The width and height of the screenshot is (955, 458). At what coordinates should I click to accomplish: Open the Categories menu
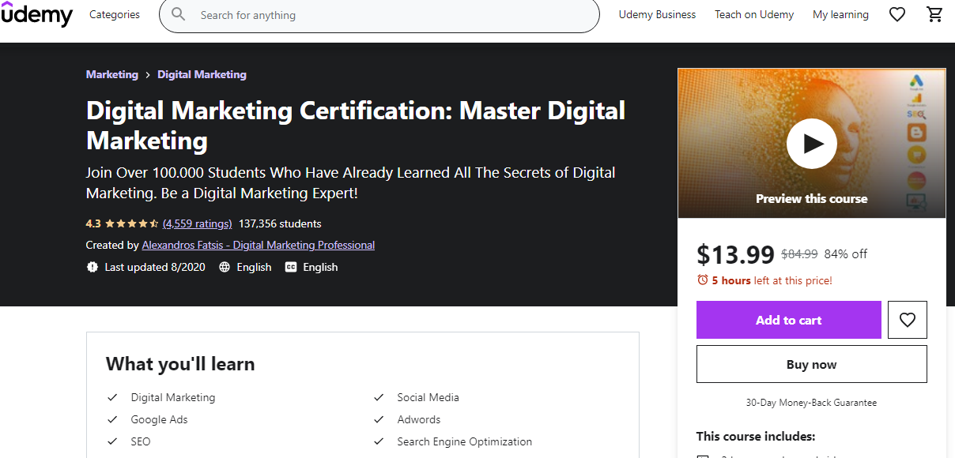[115, 14]
